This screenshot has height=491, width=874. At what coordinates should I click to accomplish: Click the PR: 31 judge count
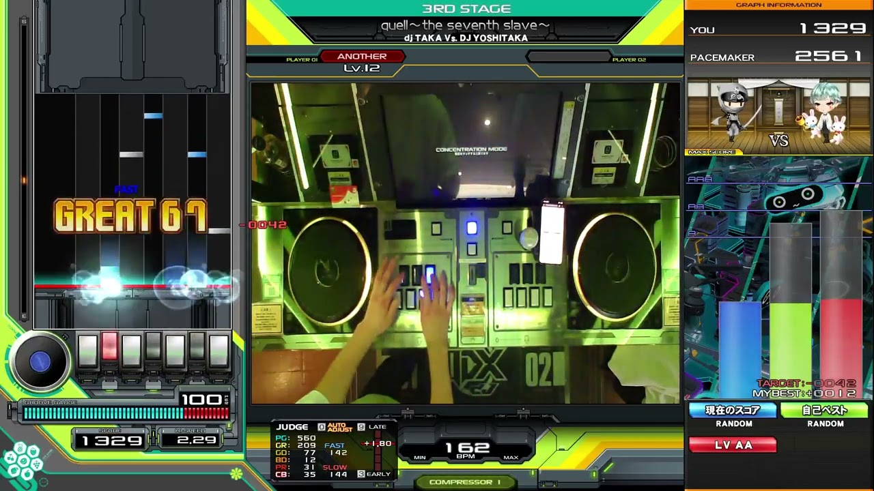[296, 467]
